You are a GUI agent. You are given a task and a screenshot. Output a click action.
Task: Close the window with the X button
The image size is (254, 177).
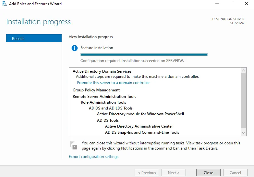click(x=247, y=4)
